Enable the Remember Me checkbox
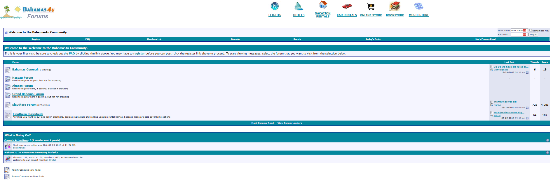 [531, 30]
